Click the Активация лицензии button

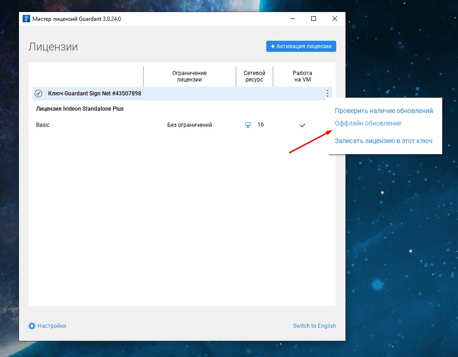click(301, 46)
